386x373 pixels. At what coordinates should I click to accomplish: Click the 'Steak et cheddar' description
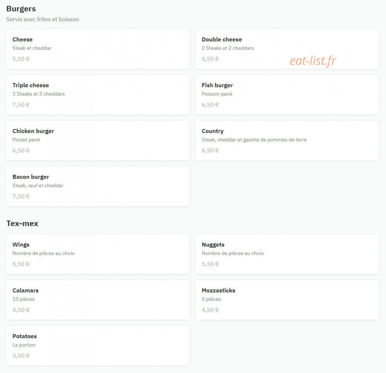(32, 48)
